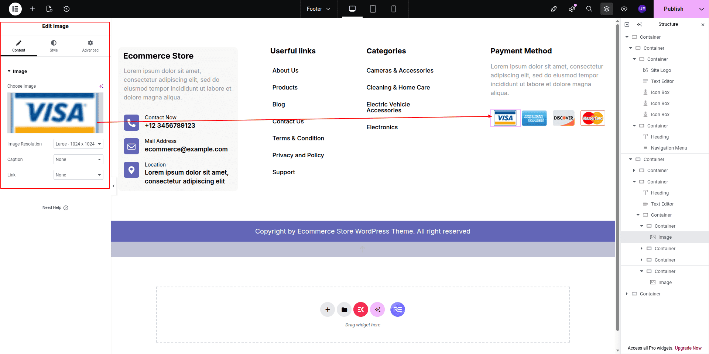
Task: Switch to the Advanced tab
Action: click(90, 46)
